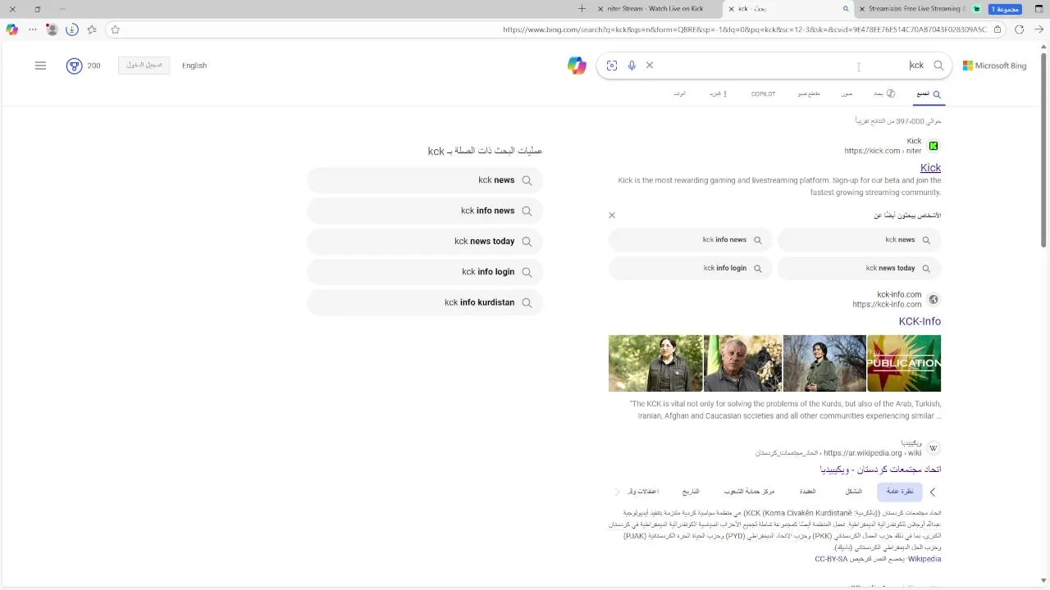
Task: Click the faded arrow at the left end of the Wikipedia tabs
Action: pos(618,492)
